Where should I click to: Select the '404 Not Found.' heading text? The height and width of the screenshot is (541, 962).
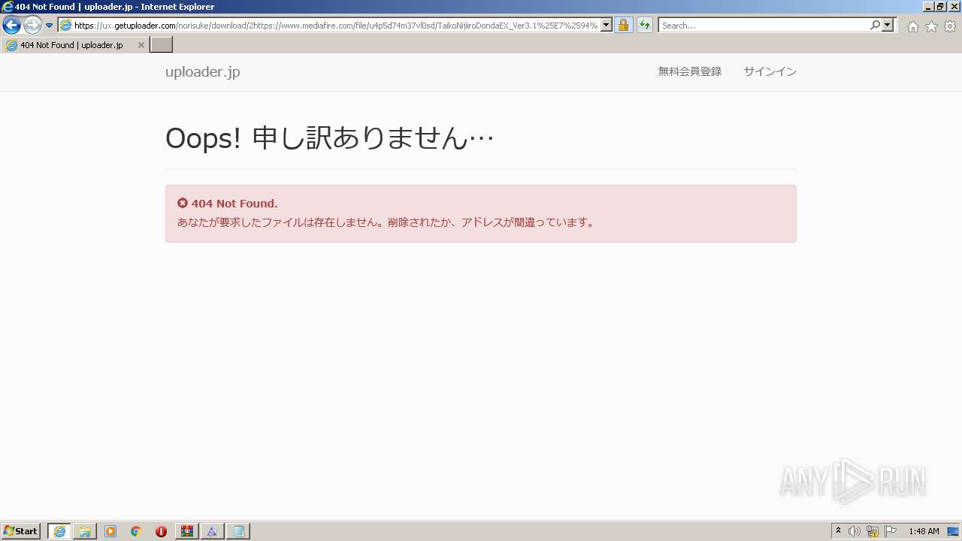pos(234,204)
